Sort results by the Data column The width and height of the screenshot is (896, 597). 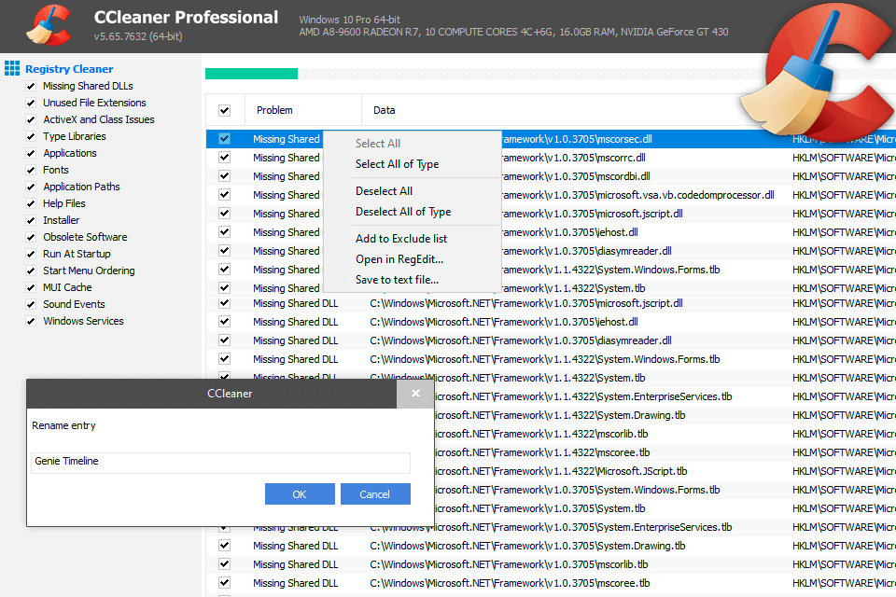coord(384,110)
